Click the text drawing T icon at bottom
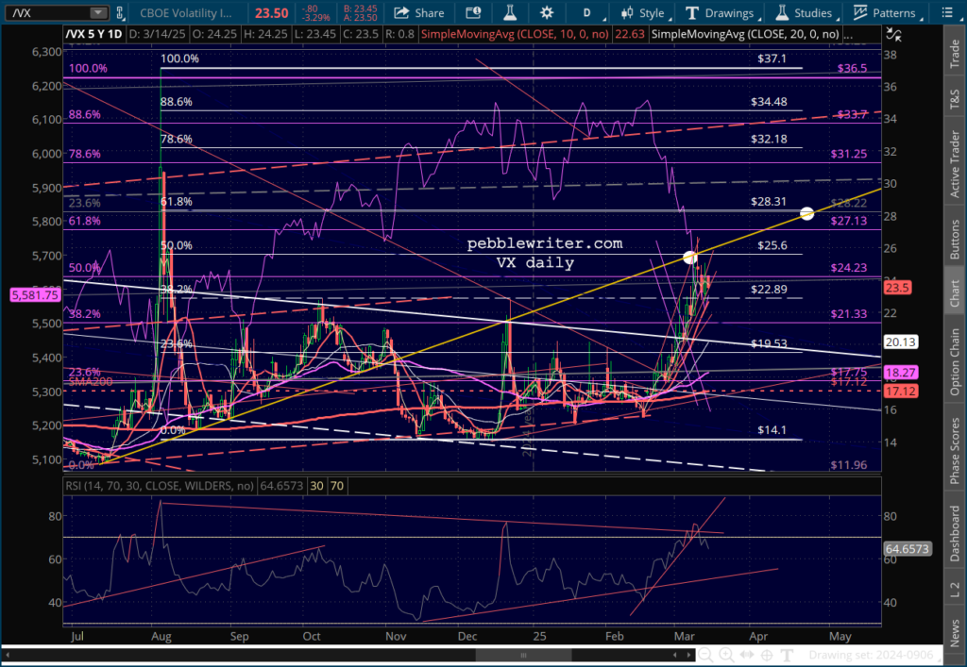The image size is (967, 667). pyautogui.click(x=787, y=655)
